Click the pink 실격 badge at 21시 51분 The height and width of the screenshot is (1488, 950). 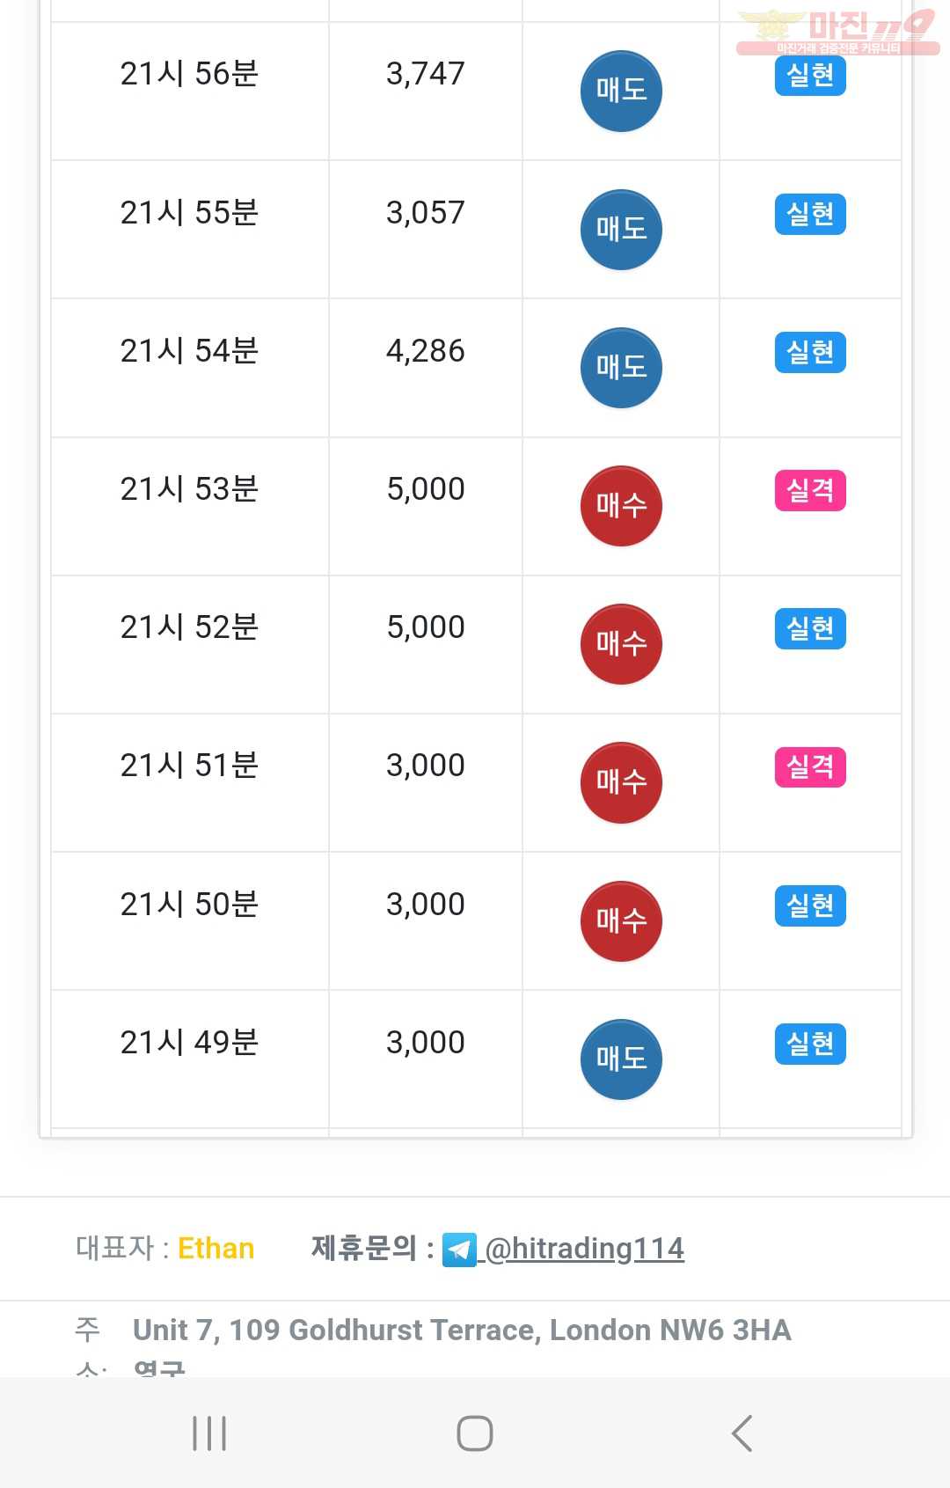tap(810, 767)
